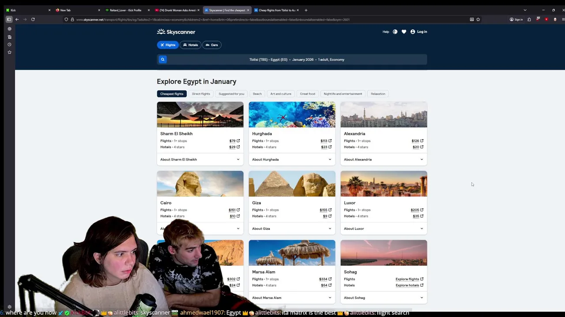This screenshot has width=565, height=317.
Task: Open the sidebar history clock icon
Action: (x=9, y=44)
